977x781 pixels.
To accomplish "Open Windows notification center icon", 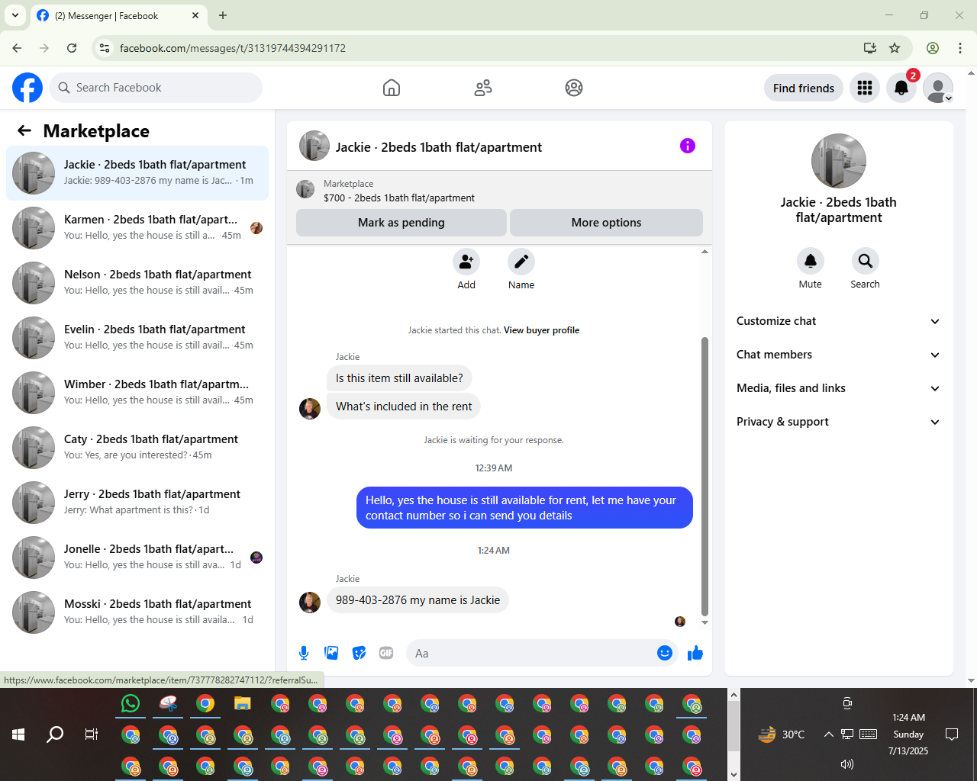I will [952, 734].
